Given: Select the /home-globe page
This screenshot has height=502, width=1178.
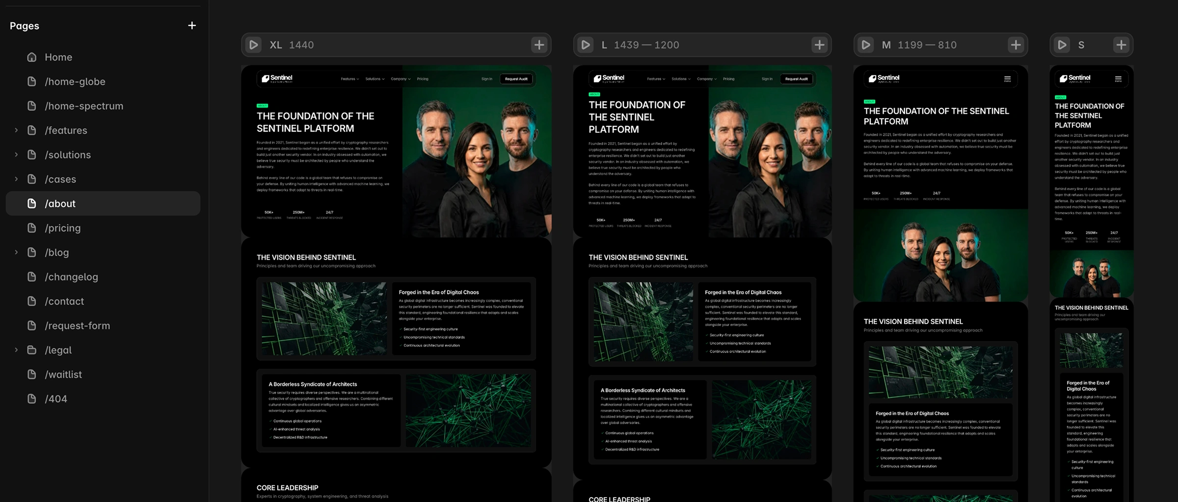Looking at the screenshot, I should 103,81.
